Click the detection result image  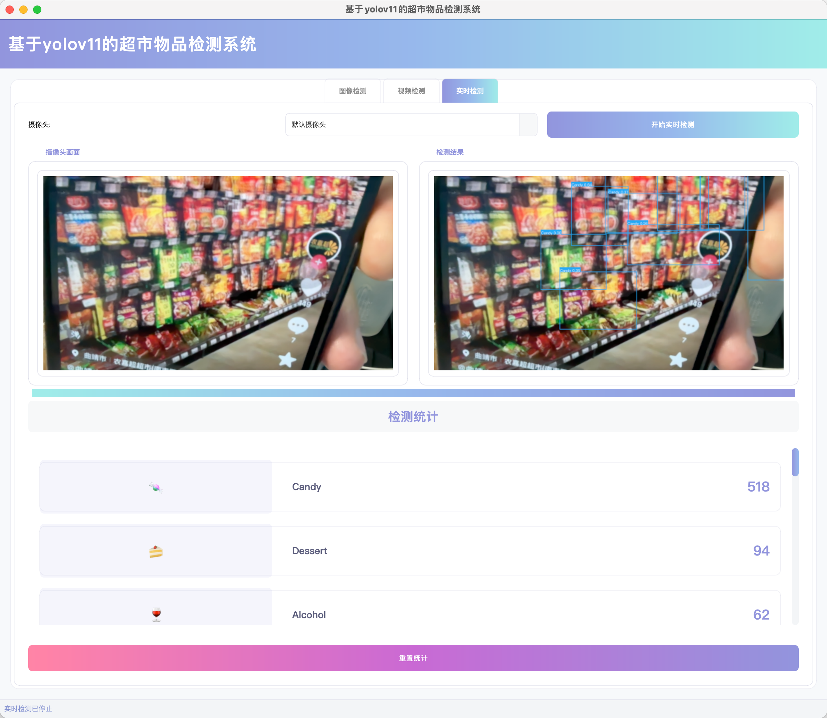pos(609,273)
